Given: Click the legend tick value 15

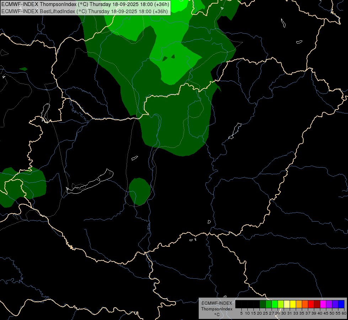Looking at the screenshot, I should tap(254, 313).
